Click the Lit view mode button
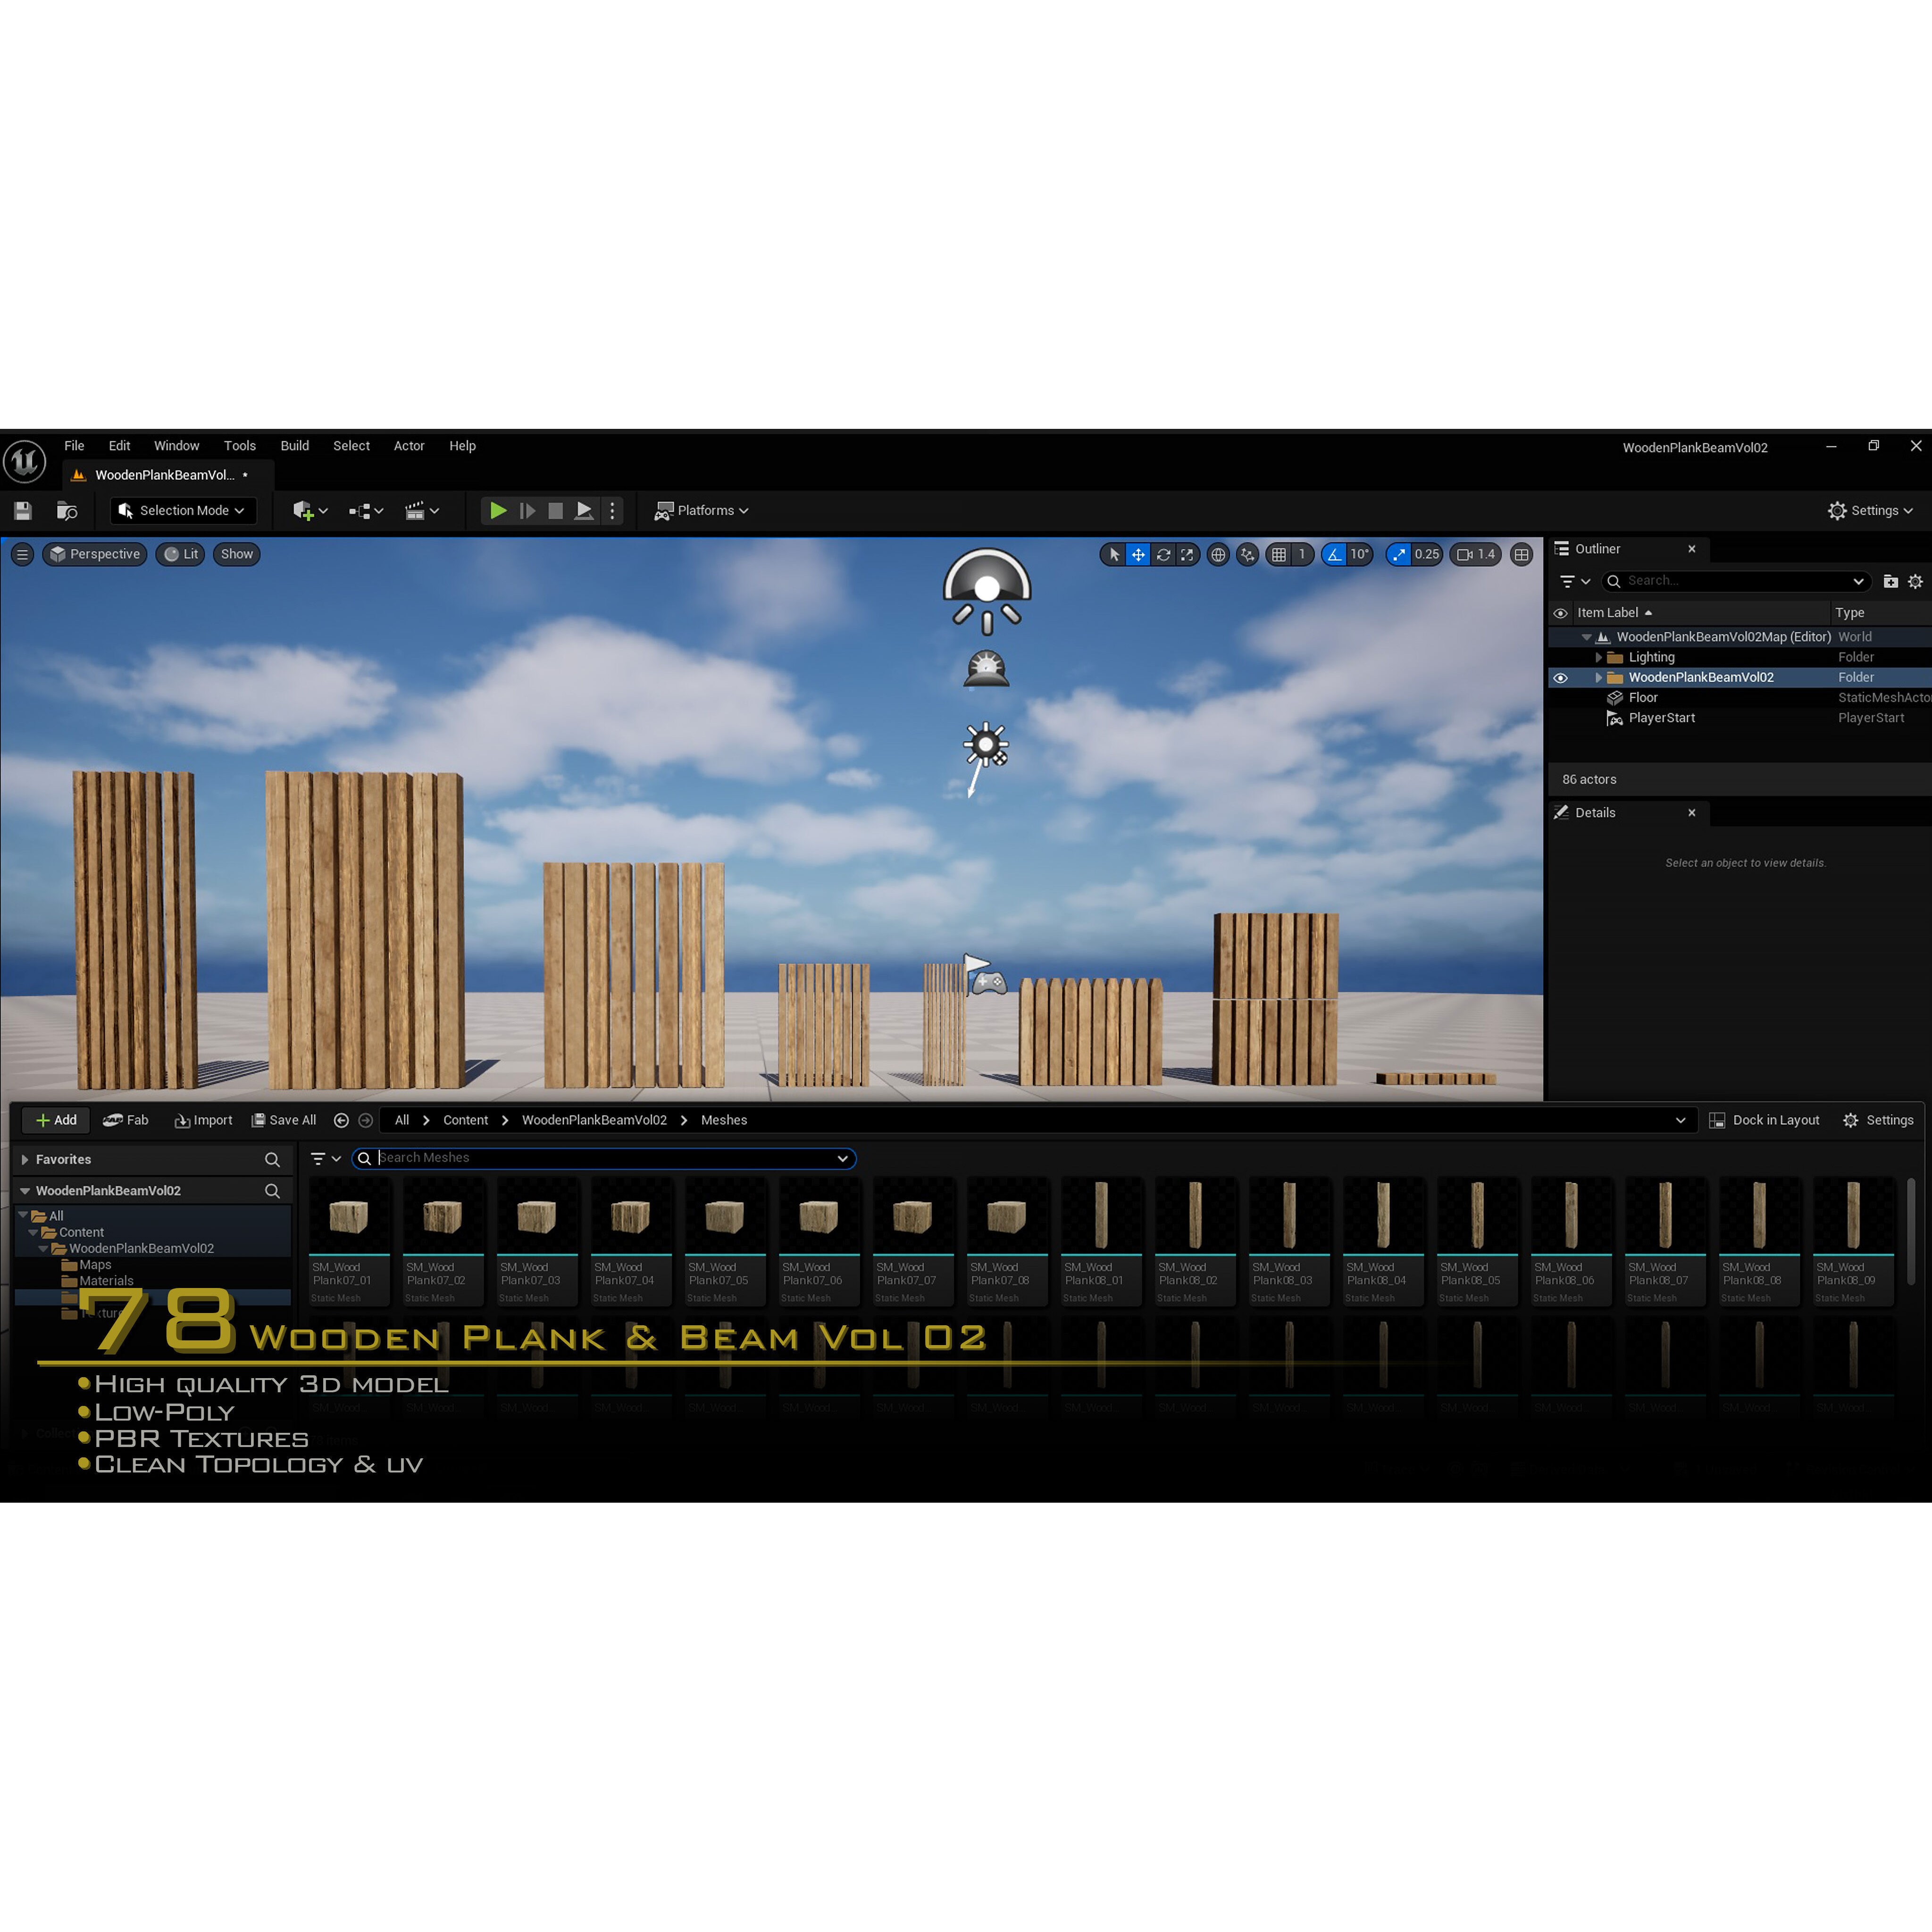1932x1932 pixels. pyautogui.click(x=181, y=554)
